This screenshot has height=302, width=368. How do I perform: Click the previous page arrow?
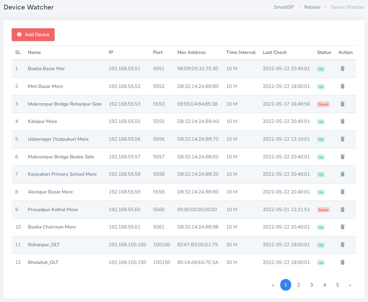click(x=273, y=285)
